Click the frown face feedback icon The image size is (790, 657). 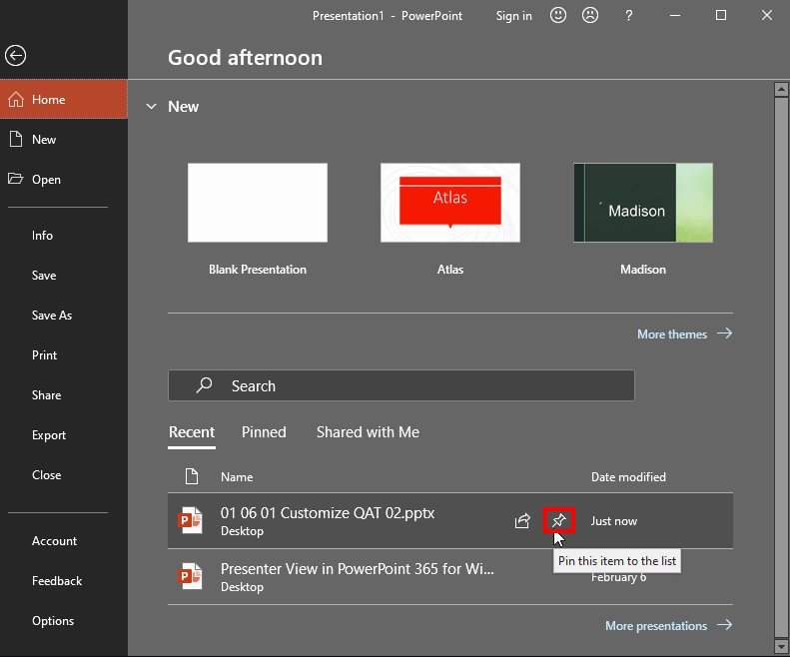[590, 16]
